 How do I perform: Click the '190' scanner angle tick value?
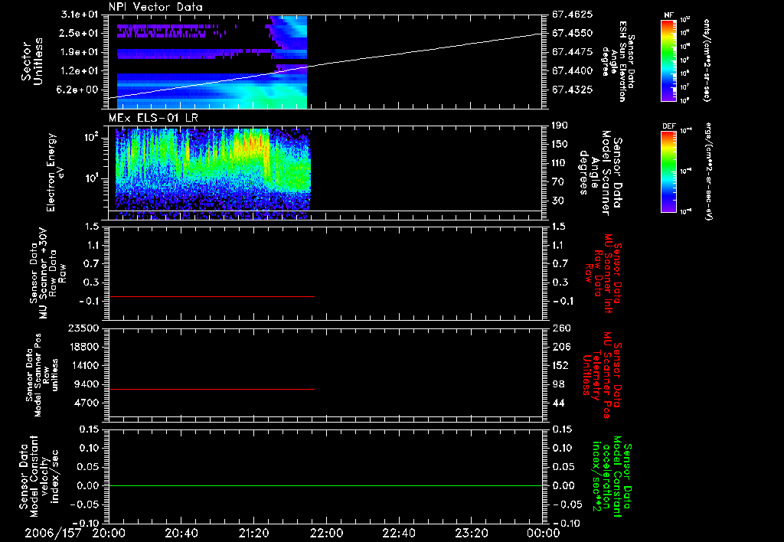[x=560, y=126]
